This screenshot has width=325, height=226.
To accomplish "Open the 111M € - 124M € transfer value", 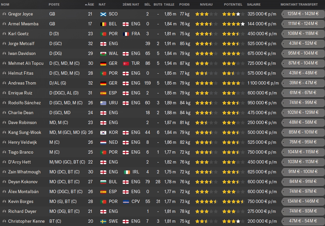I will point(303,24).
